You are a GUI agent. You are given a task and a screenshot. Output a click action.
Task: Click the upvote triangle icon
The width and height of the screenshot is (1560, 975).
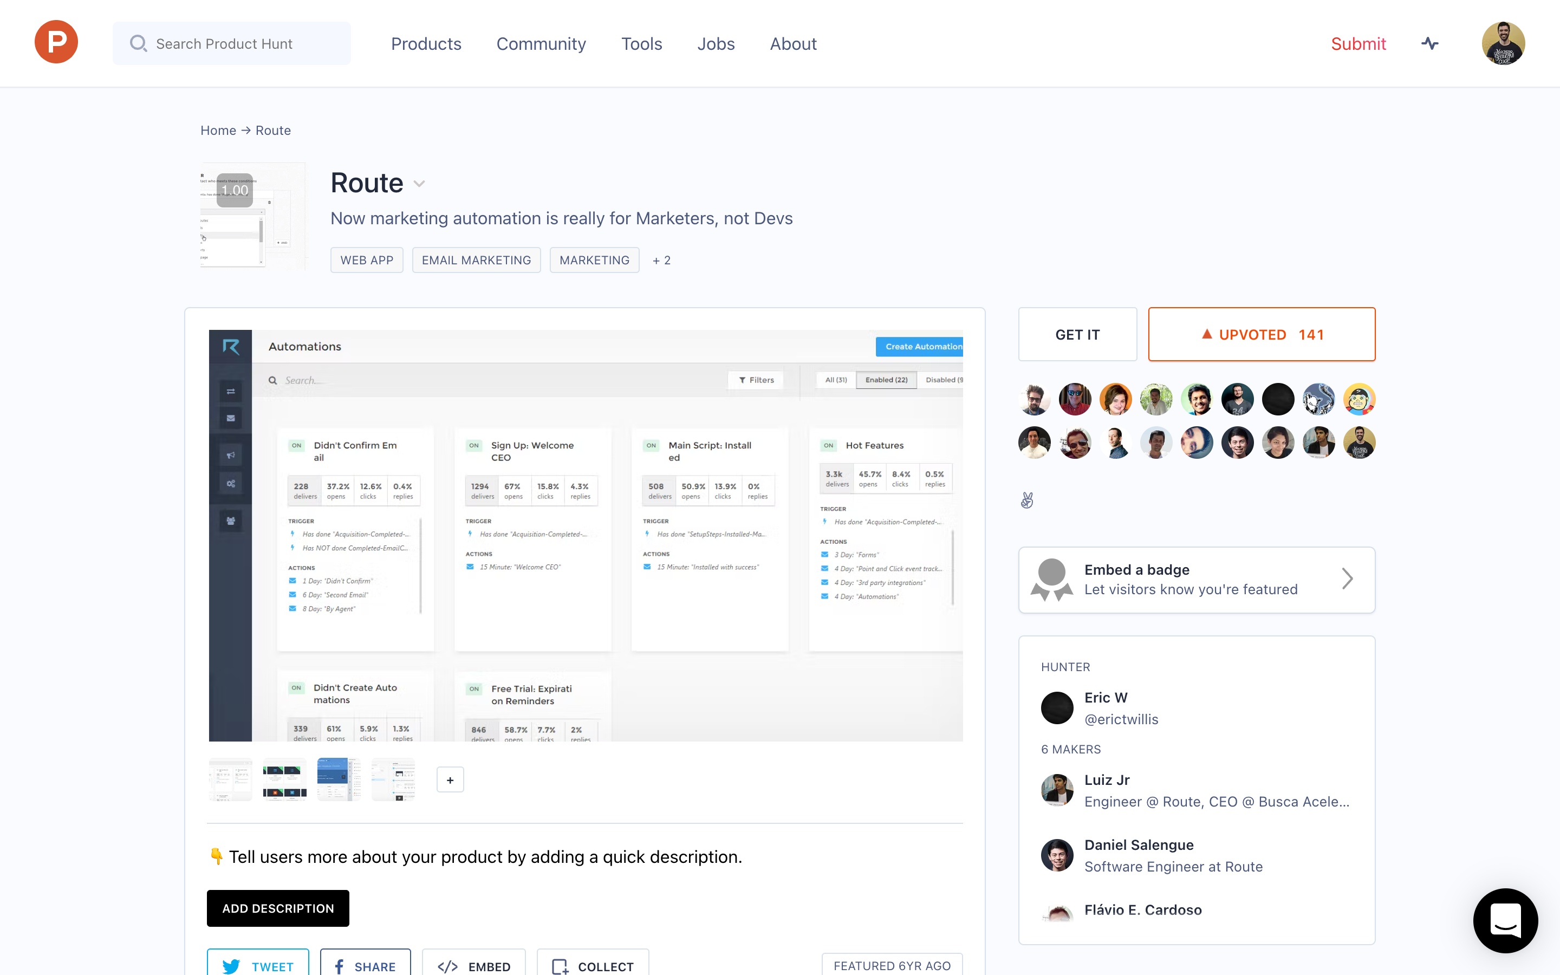click(1207, 334)
